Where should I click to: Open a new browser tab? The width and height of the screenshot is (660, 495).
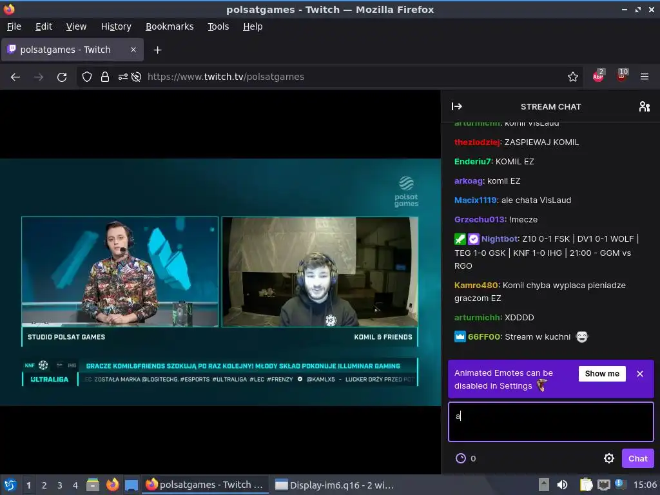click(x=157, y=50)
